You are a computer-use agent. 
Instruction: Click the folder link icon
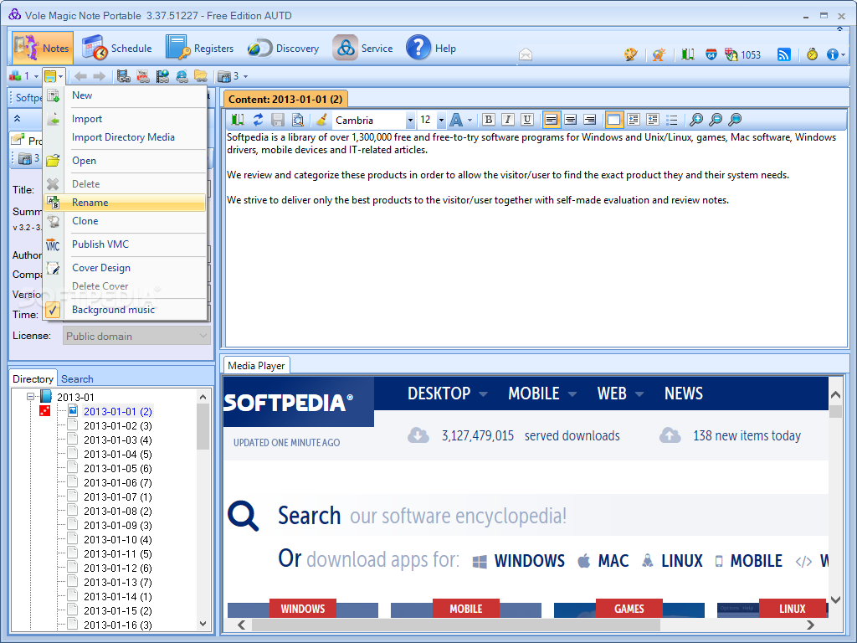coord(201,76)
